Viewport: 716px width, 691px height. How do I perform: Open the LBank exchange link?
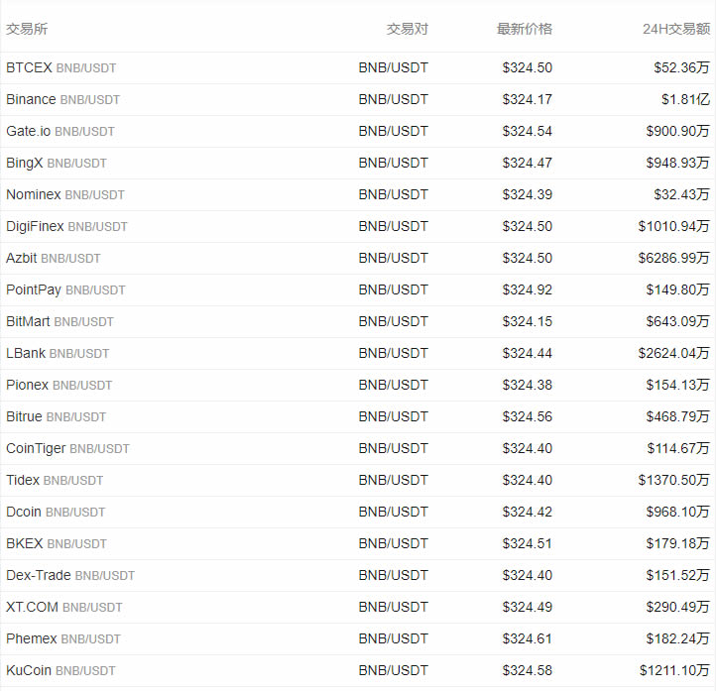pos(26,353)
